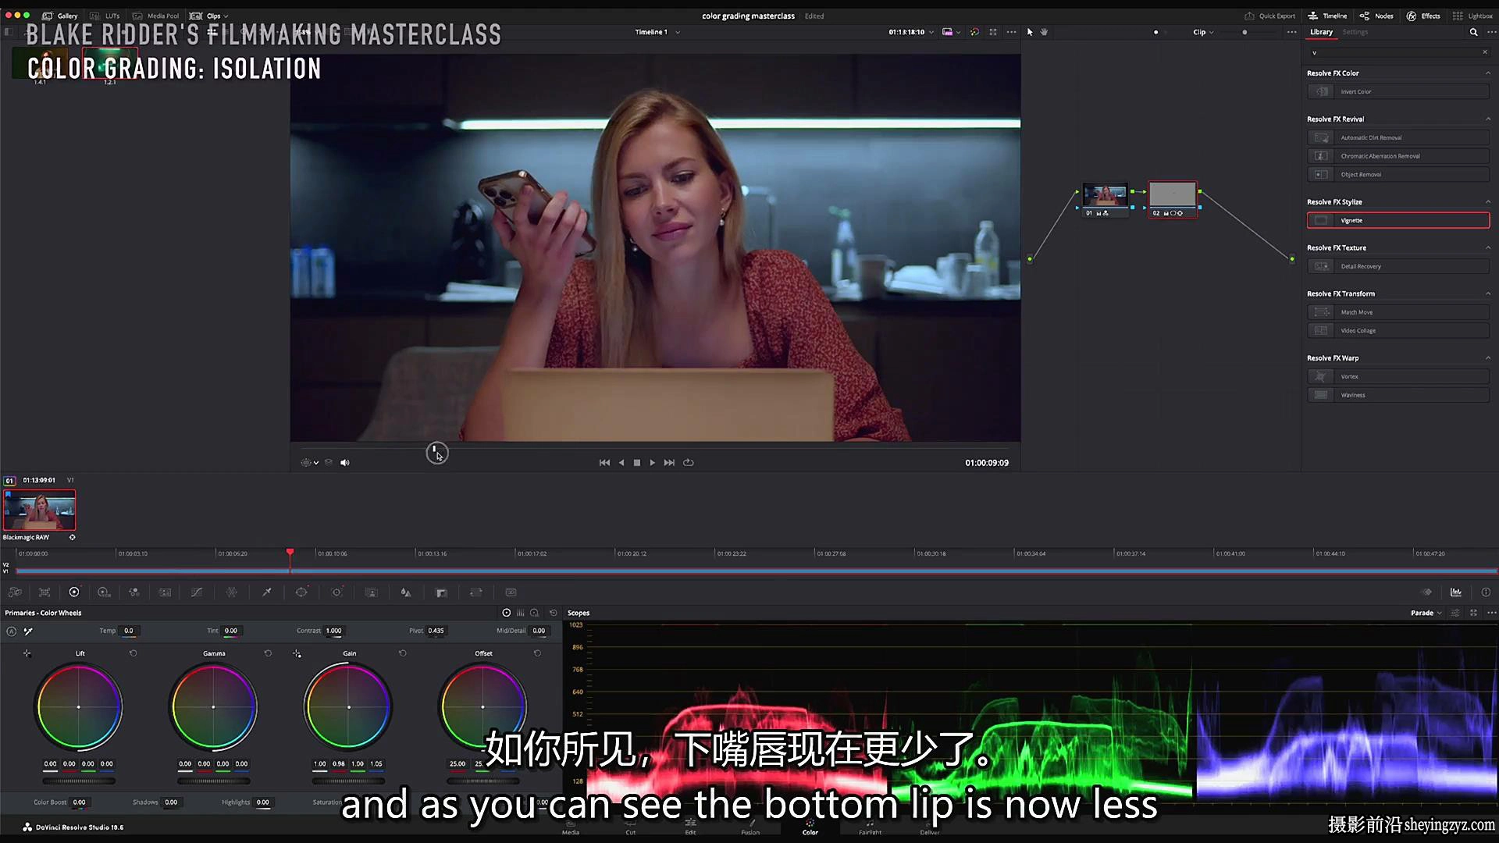Select the Gain white point picker
The height and width of the screenshot is (843, 1499).
297,653
